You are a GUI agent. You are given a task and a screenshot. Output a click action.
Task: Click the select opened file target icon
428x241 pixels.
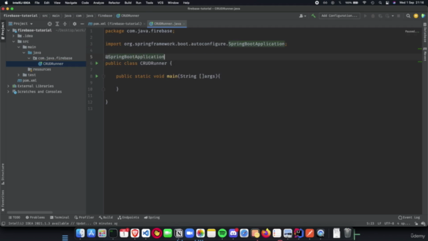pos(49,24)
